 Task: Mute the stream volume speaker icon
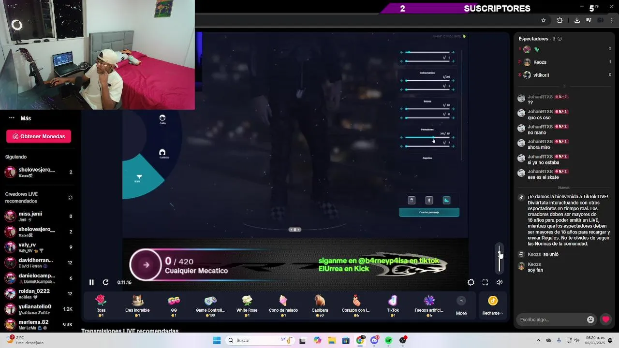(500, 282)
